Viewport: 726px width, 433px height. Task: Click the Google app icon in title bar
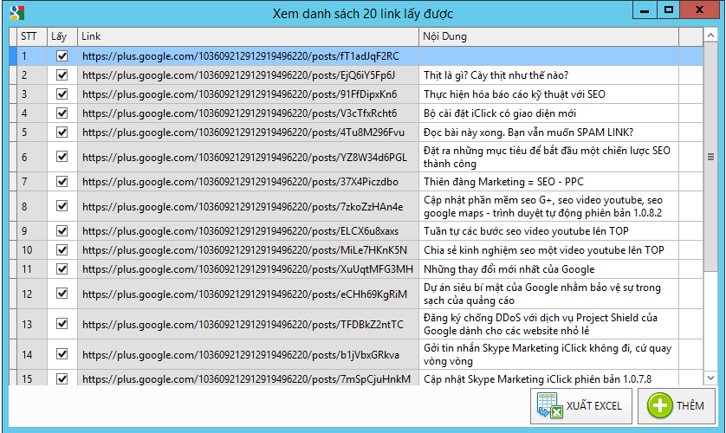tap(16, 12)
